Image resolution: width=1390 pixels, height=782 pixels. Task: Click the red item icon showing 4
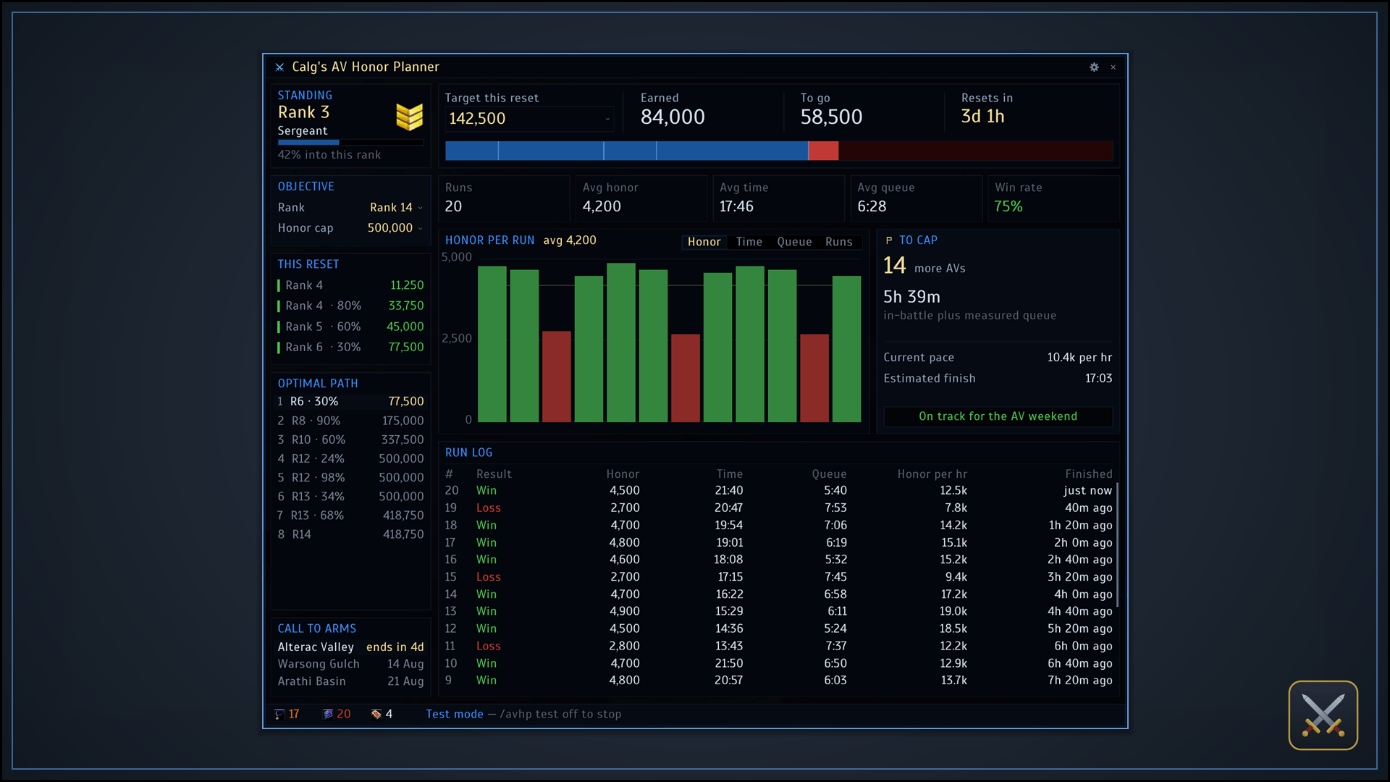376,714
